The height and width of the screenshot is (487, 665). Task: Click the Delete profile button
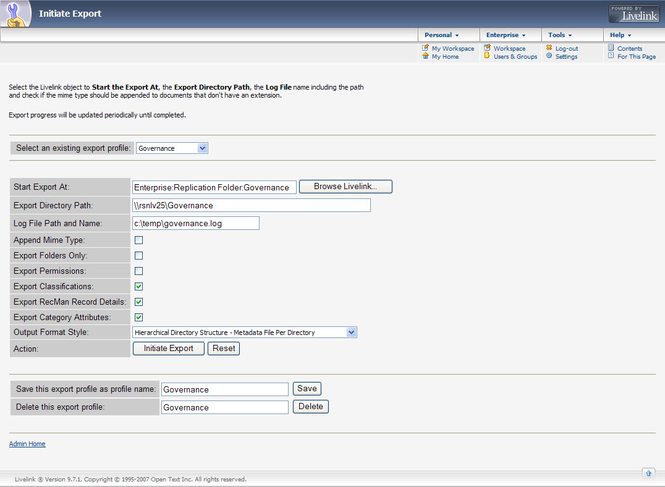(x=310, y=407)
